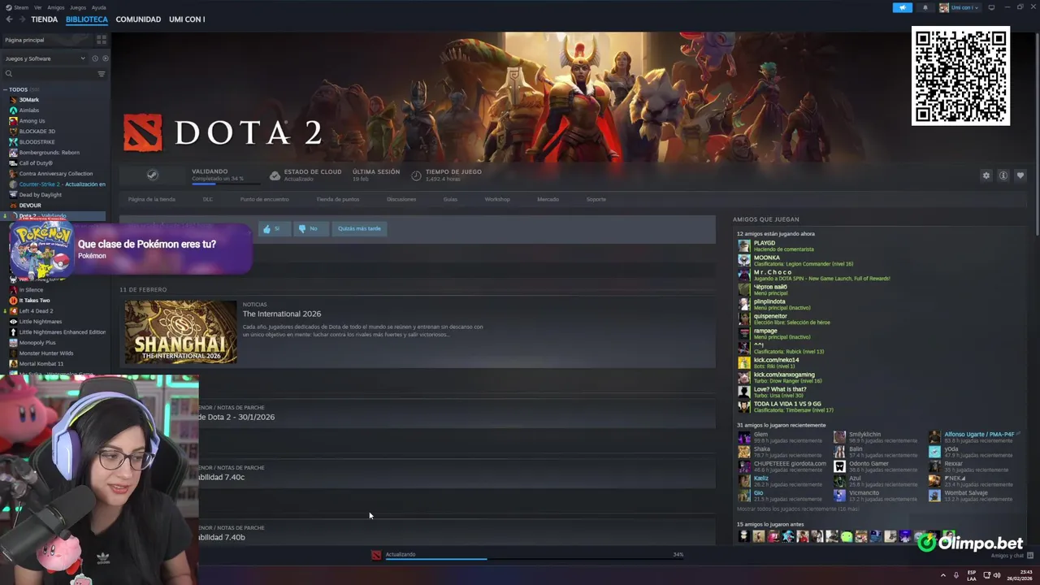Select Dead by Daylight in the list
Screen dimensions: 1040x585
pyautogui.click(x=40, y=195)
